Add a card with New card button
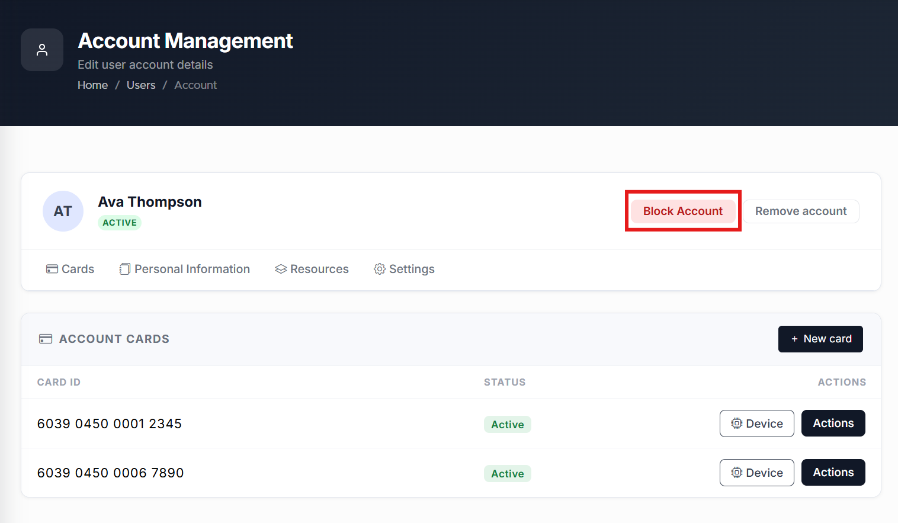 tap(820, 339)
